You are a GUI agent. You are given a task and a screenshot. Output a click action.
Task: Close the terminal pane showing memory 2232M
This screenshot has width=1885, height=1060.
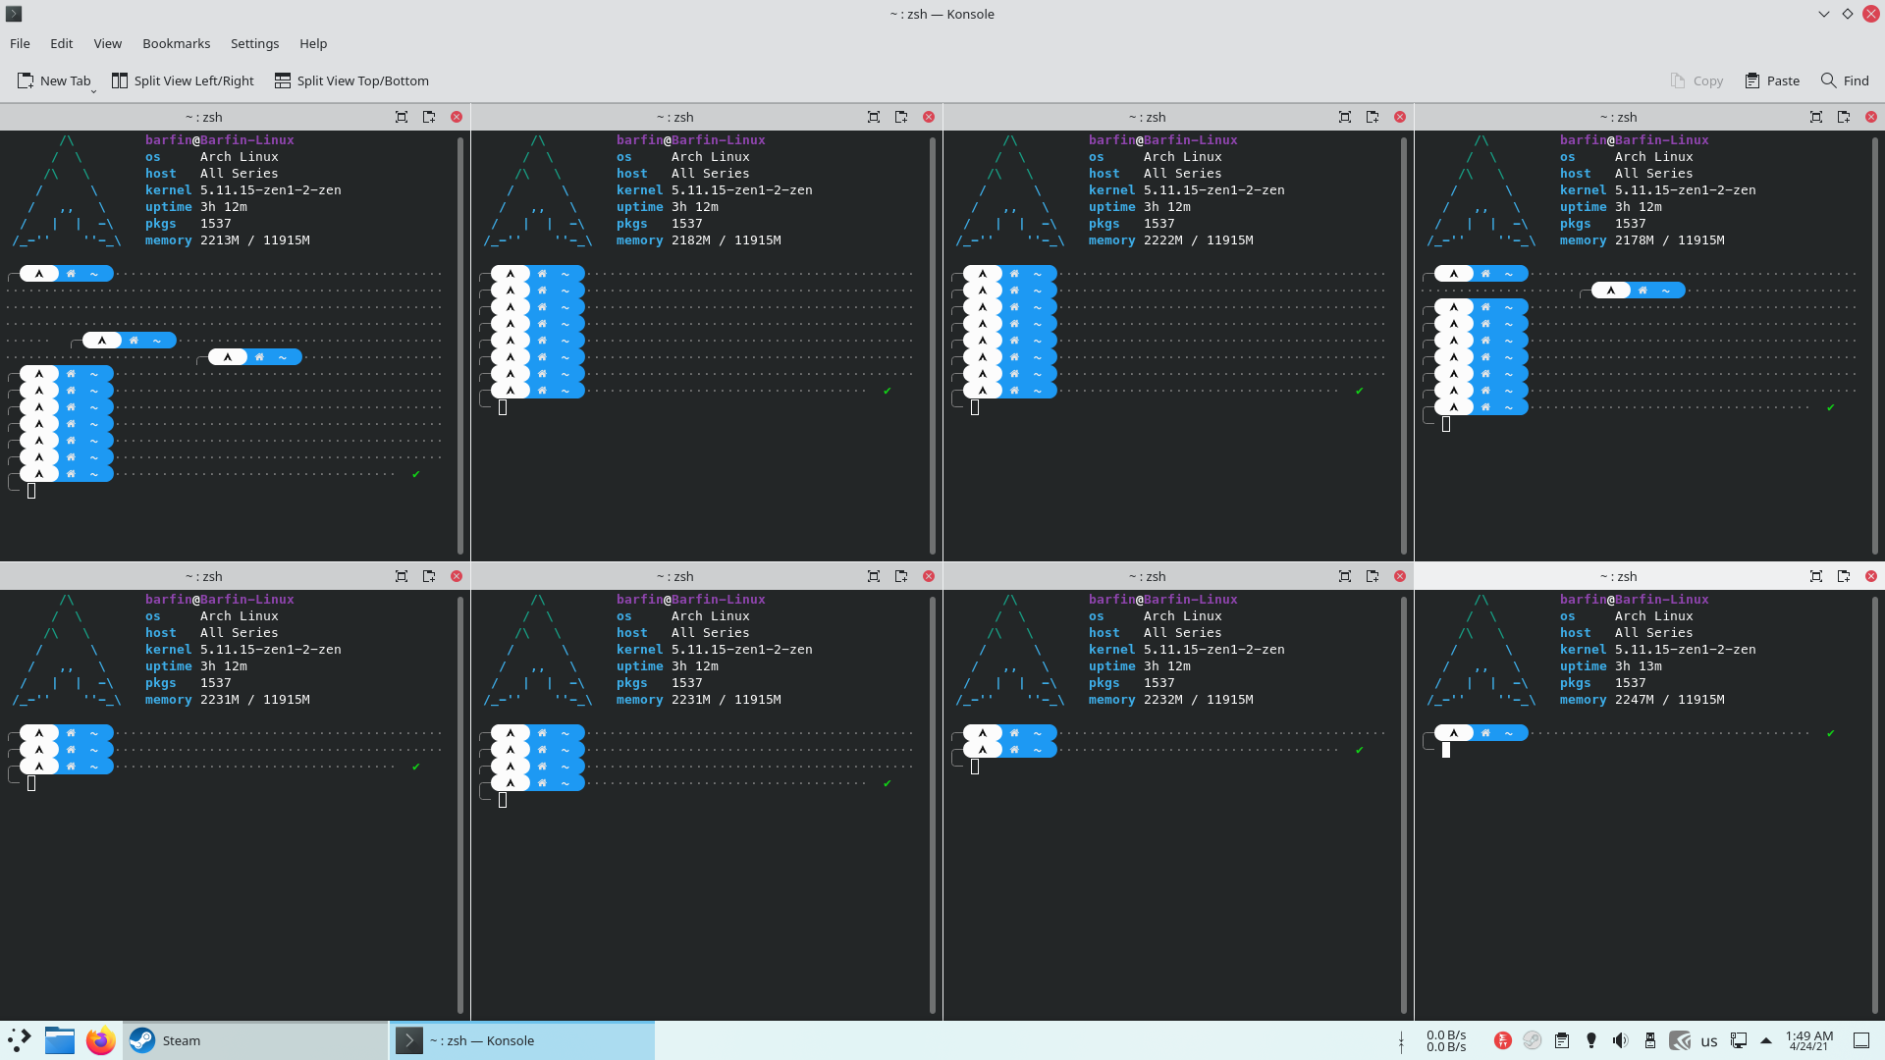click(x=1400, y=576)
